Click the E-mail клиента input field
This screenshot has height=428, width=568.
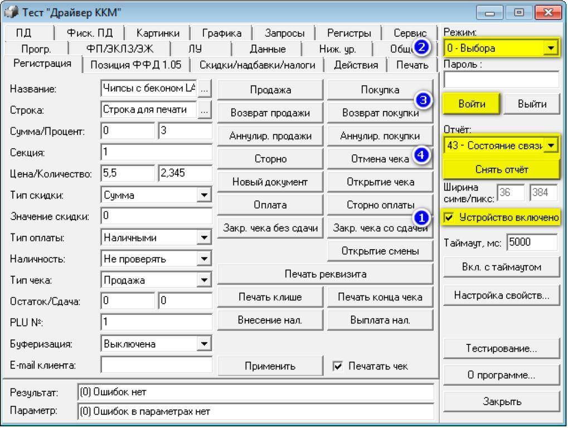click(157, 366)
